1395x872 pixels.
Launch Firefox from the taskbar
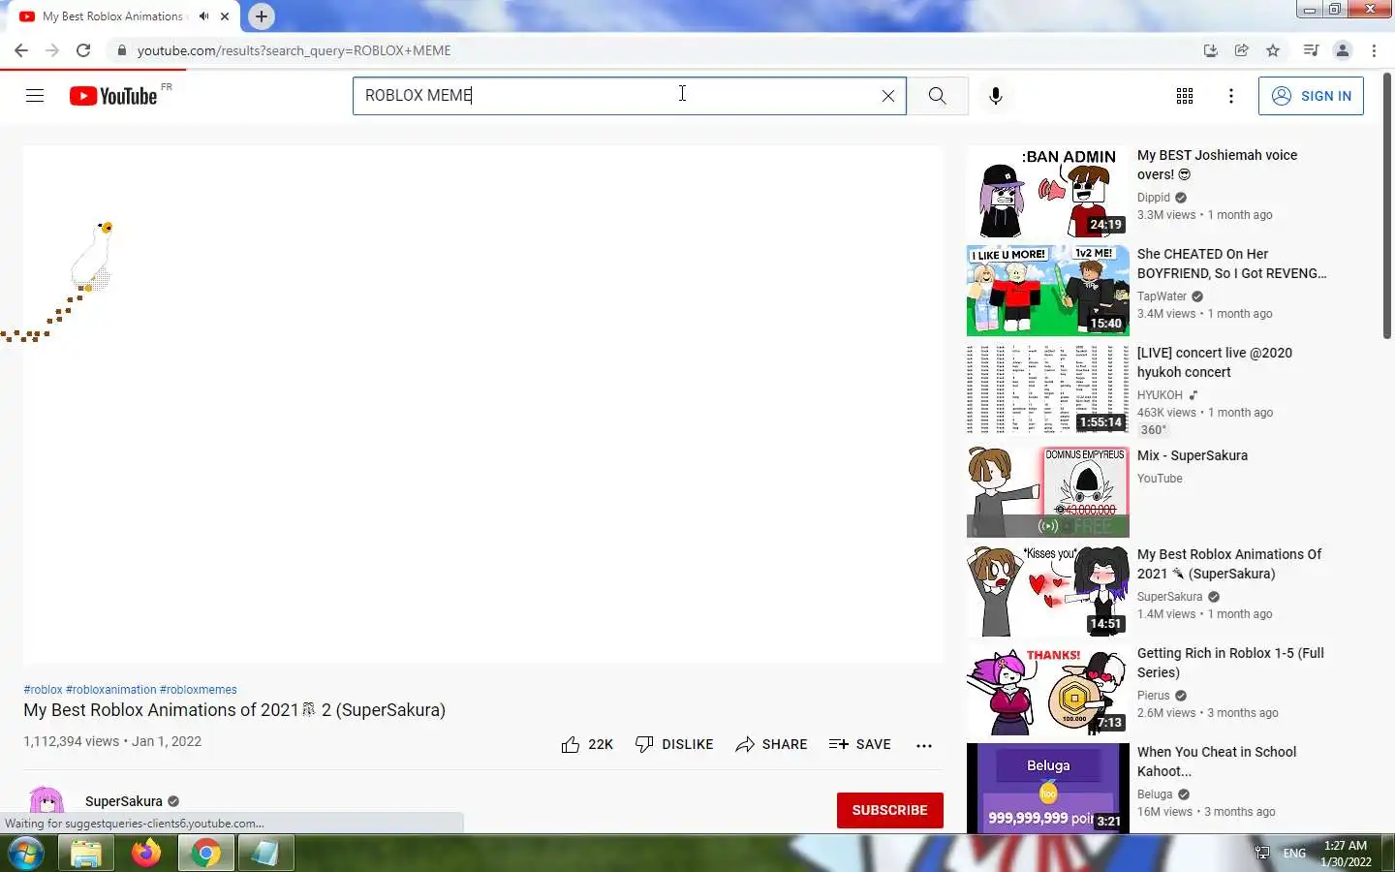(146, 854)
